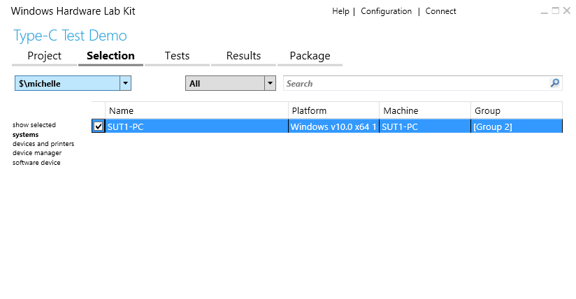Click into the Search field

(417, 83)
